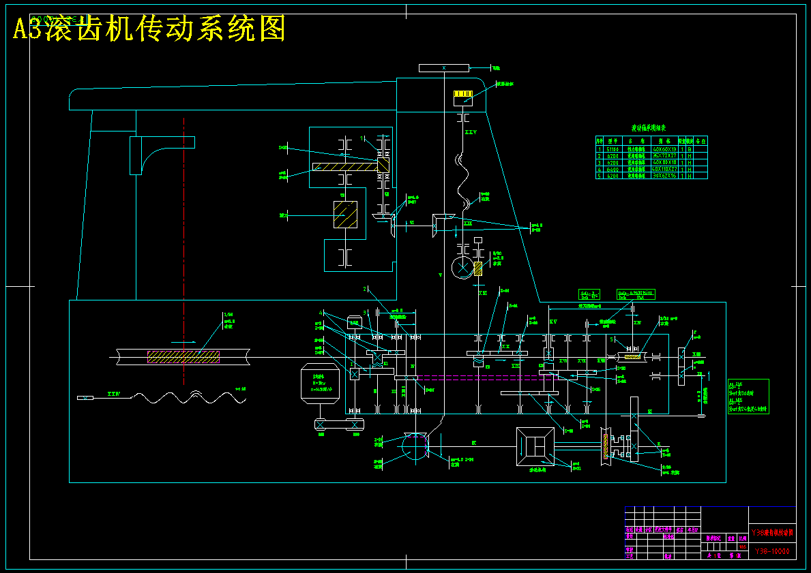Select the belt pulley drive below the motor
811x573 pixels.
tap(339, 424)
